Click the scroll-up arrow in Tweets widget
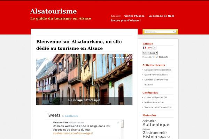The image size is (209, 139). [122, 121]
